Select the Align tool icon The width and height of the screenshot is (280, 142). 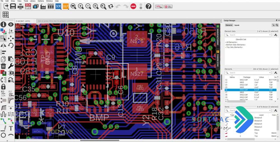tap(3, 52)
